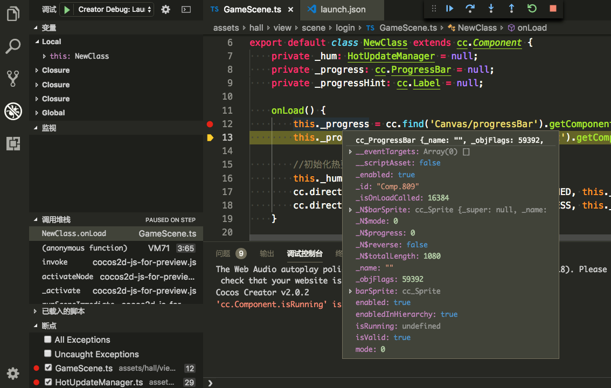Image resolution: width=611 pixels, height=388 pixels.
Task: Click the line 12 breakpoint dot
Action: [x=210, y=124]
